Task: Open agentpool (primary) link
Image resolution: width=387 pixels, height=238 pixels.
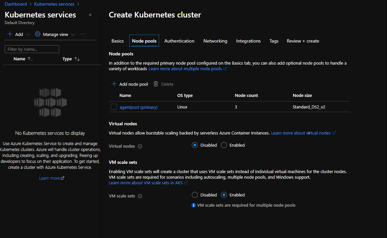Action: point(139,107)
